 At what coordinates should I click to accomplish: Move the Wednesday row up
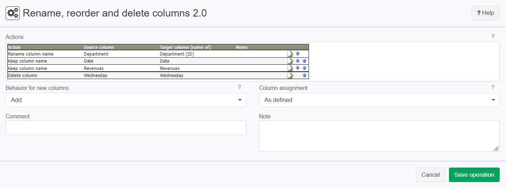pos(304,75)
